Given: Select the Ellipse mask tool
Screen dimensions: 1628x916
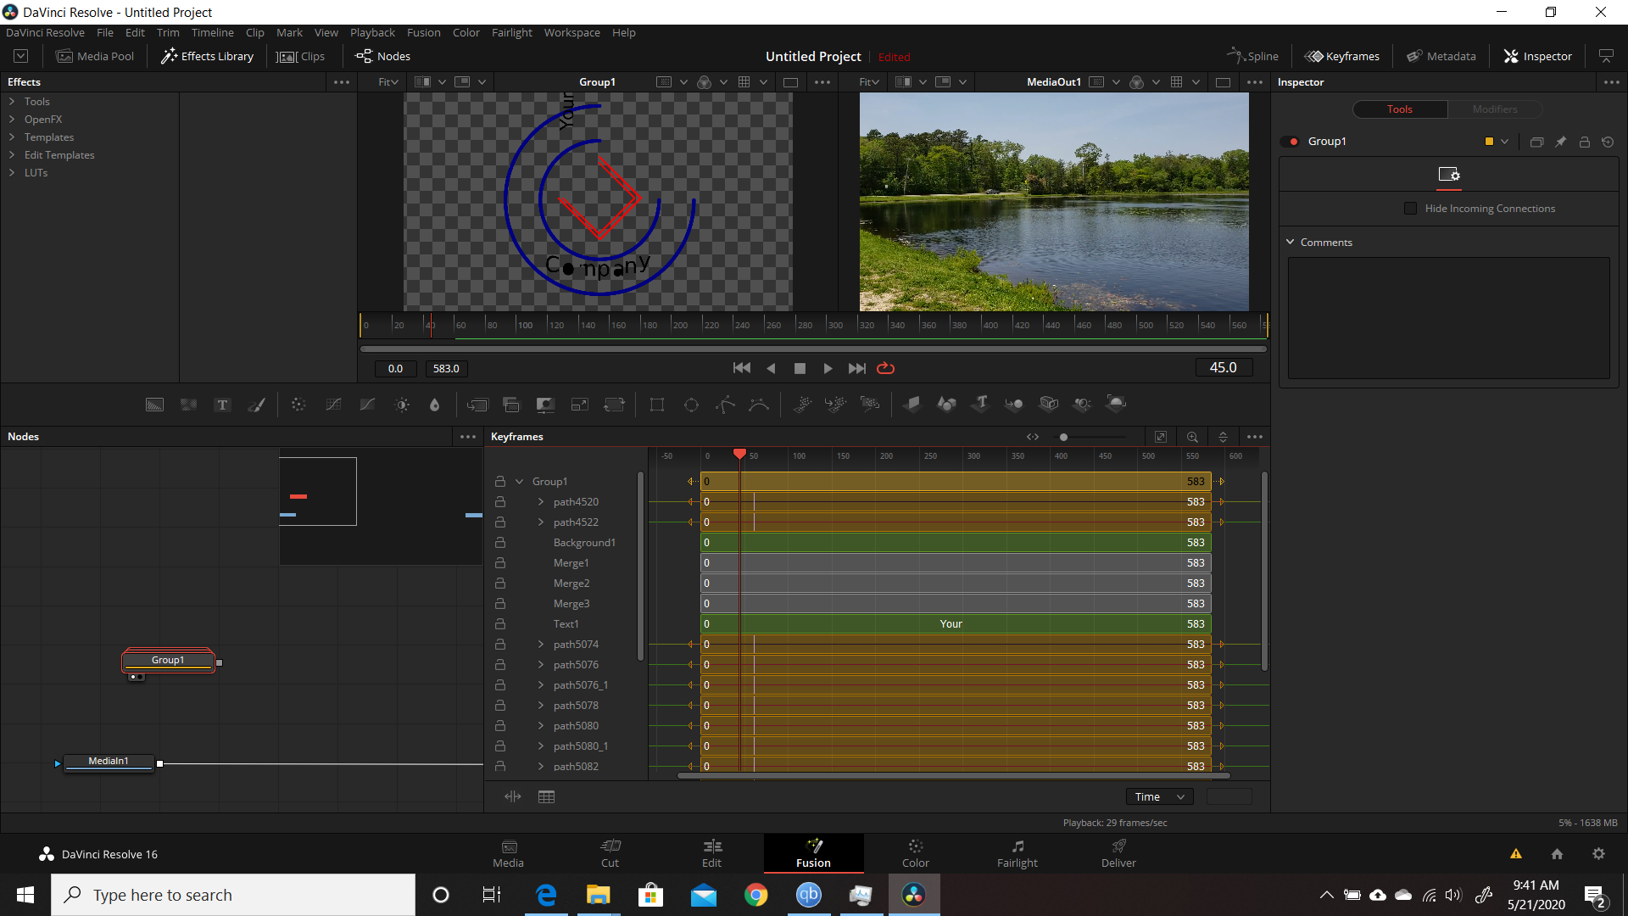Looking at the screenshot, I should pos(691,405).
